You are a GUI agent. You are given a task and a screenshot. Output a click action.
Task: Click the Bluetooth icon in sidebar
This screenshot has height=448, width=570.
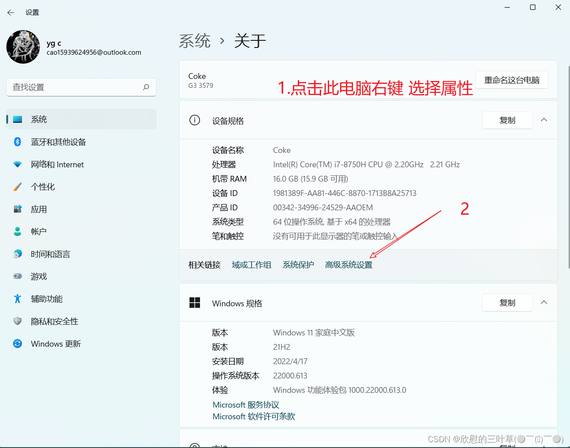click(17, 142)
